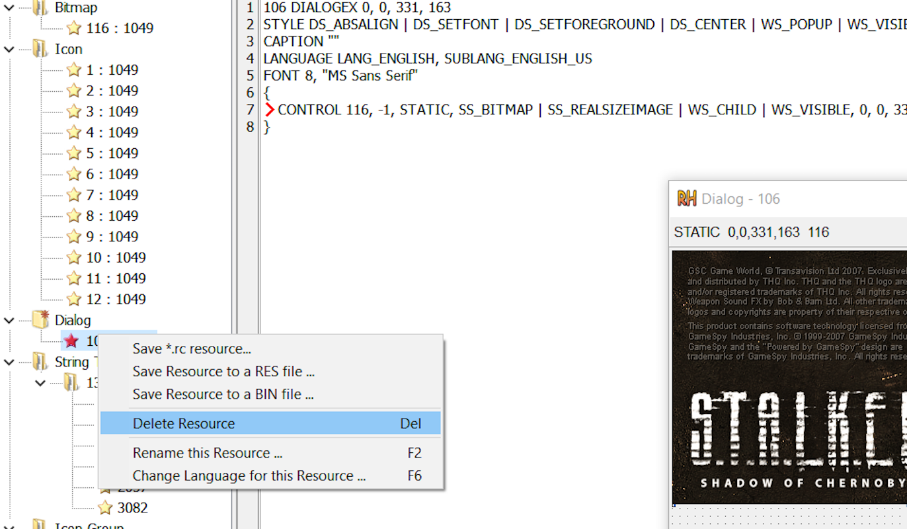Click the star icon of resource 3082
Screen dimensions: 907x529
[105, 508]
